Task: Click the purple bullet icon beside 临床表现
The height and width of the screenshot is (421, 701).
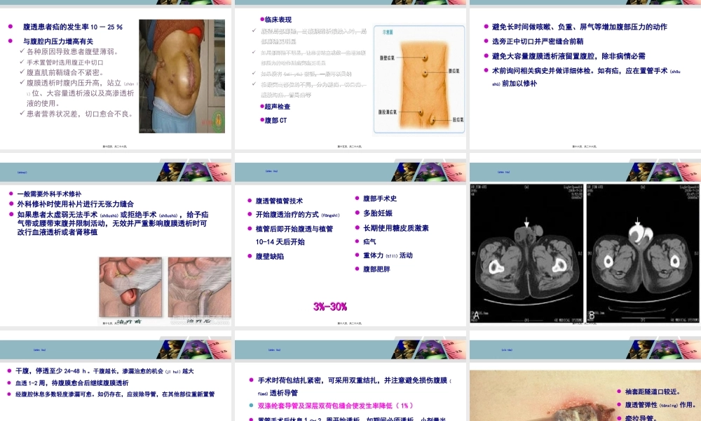Action: pyautogui.click(x=261, y=19)
